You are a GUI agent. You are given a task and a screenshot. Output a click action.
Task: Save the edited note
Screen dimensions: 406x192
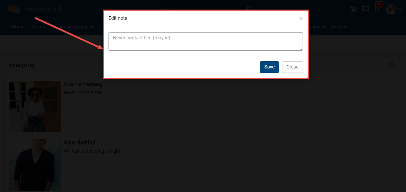click(269, 67)
